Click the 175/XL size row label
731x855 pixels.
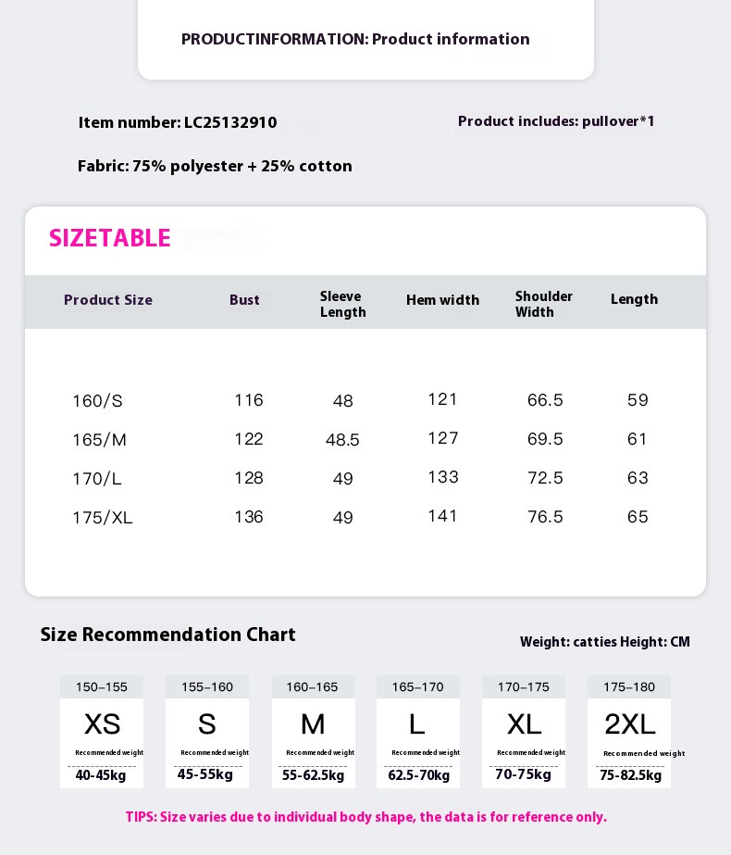tap(103, 518)
